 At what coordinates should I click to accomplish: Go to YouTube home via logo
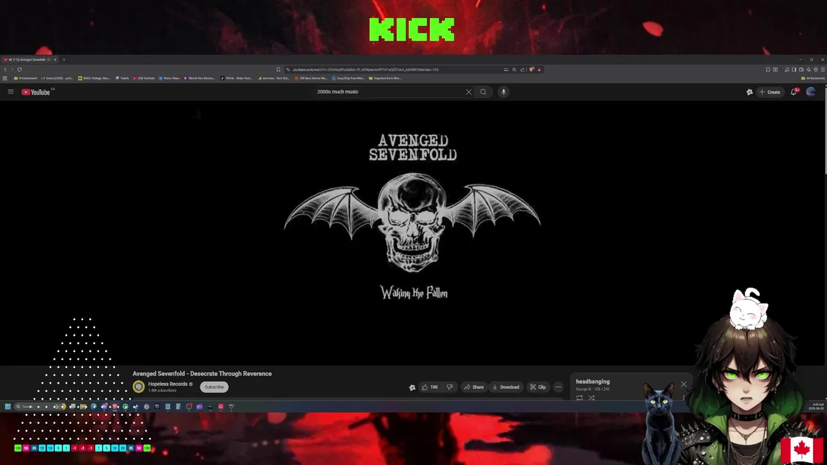[36, 92]
